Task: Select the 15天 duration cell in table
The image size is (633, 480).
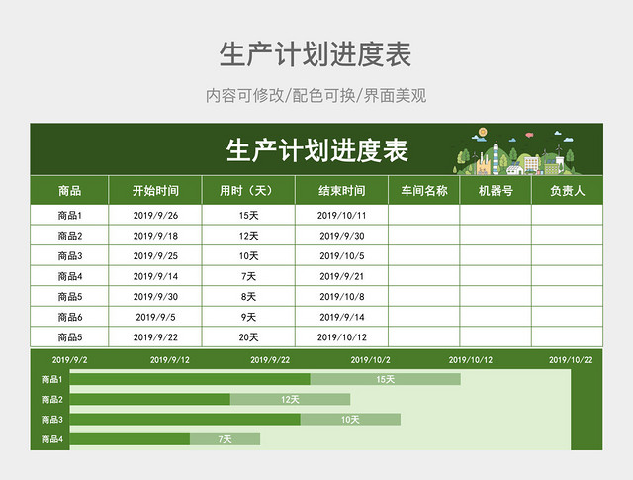Action: tap(248, 215)
